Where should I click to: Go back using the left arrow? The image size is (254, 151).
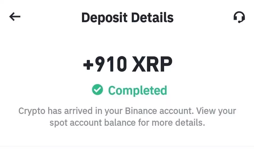[x=15, y=17]
